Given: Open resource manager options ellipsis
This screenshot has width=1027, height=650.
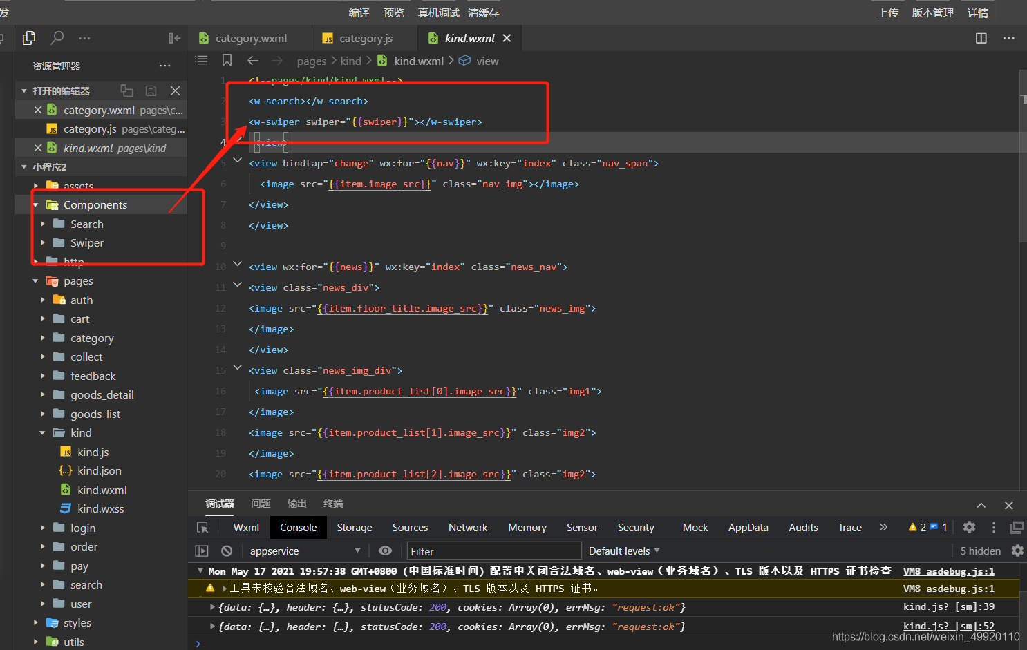Looking at the screenshot, I should tap(164, 66).
